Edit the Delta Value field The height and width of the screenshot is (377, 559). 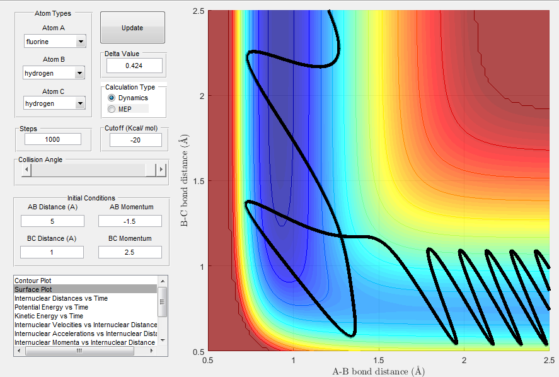coord(134,66)
